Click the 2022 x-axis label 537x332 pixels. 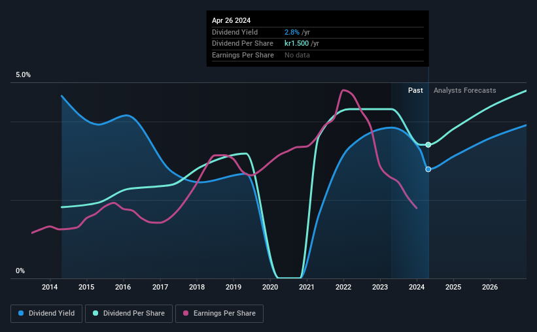point(343,287)
